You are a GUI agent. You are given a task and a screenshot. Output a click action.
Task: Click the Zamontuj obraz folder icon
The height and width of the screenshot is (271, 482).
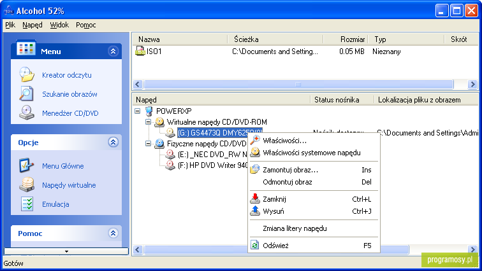tap(255, 169)
